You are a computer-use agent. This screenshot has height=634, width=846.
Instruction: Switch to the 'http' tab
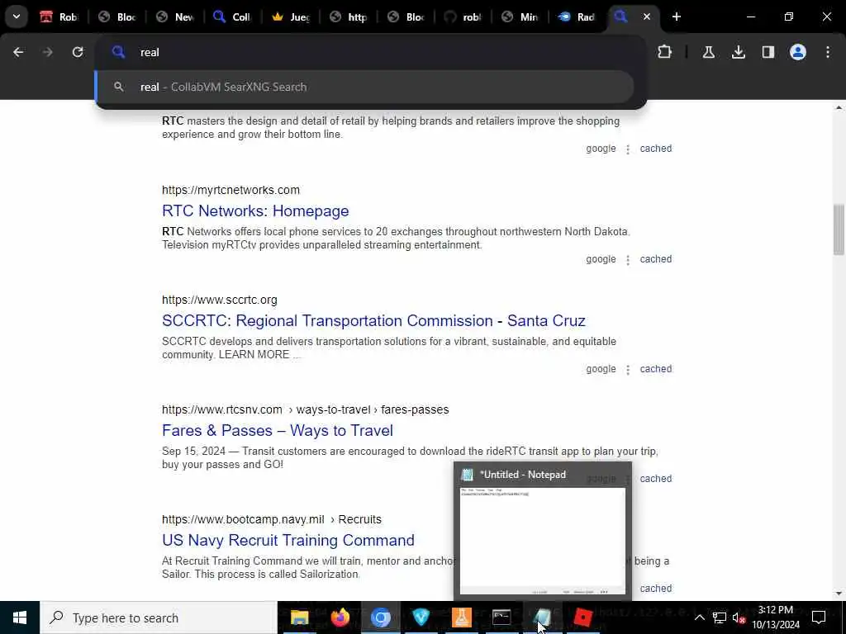point(349,17)
